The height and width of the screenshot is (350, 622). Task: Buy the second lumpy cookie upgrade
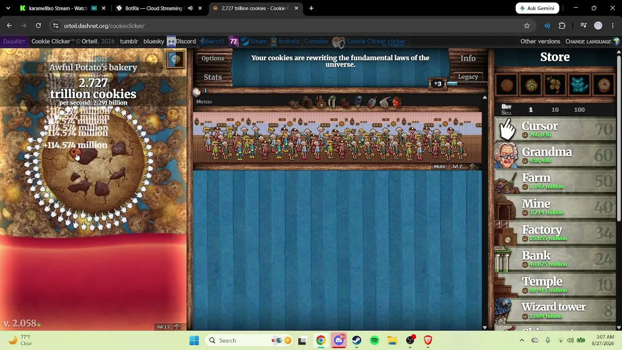tap(531, 85)
